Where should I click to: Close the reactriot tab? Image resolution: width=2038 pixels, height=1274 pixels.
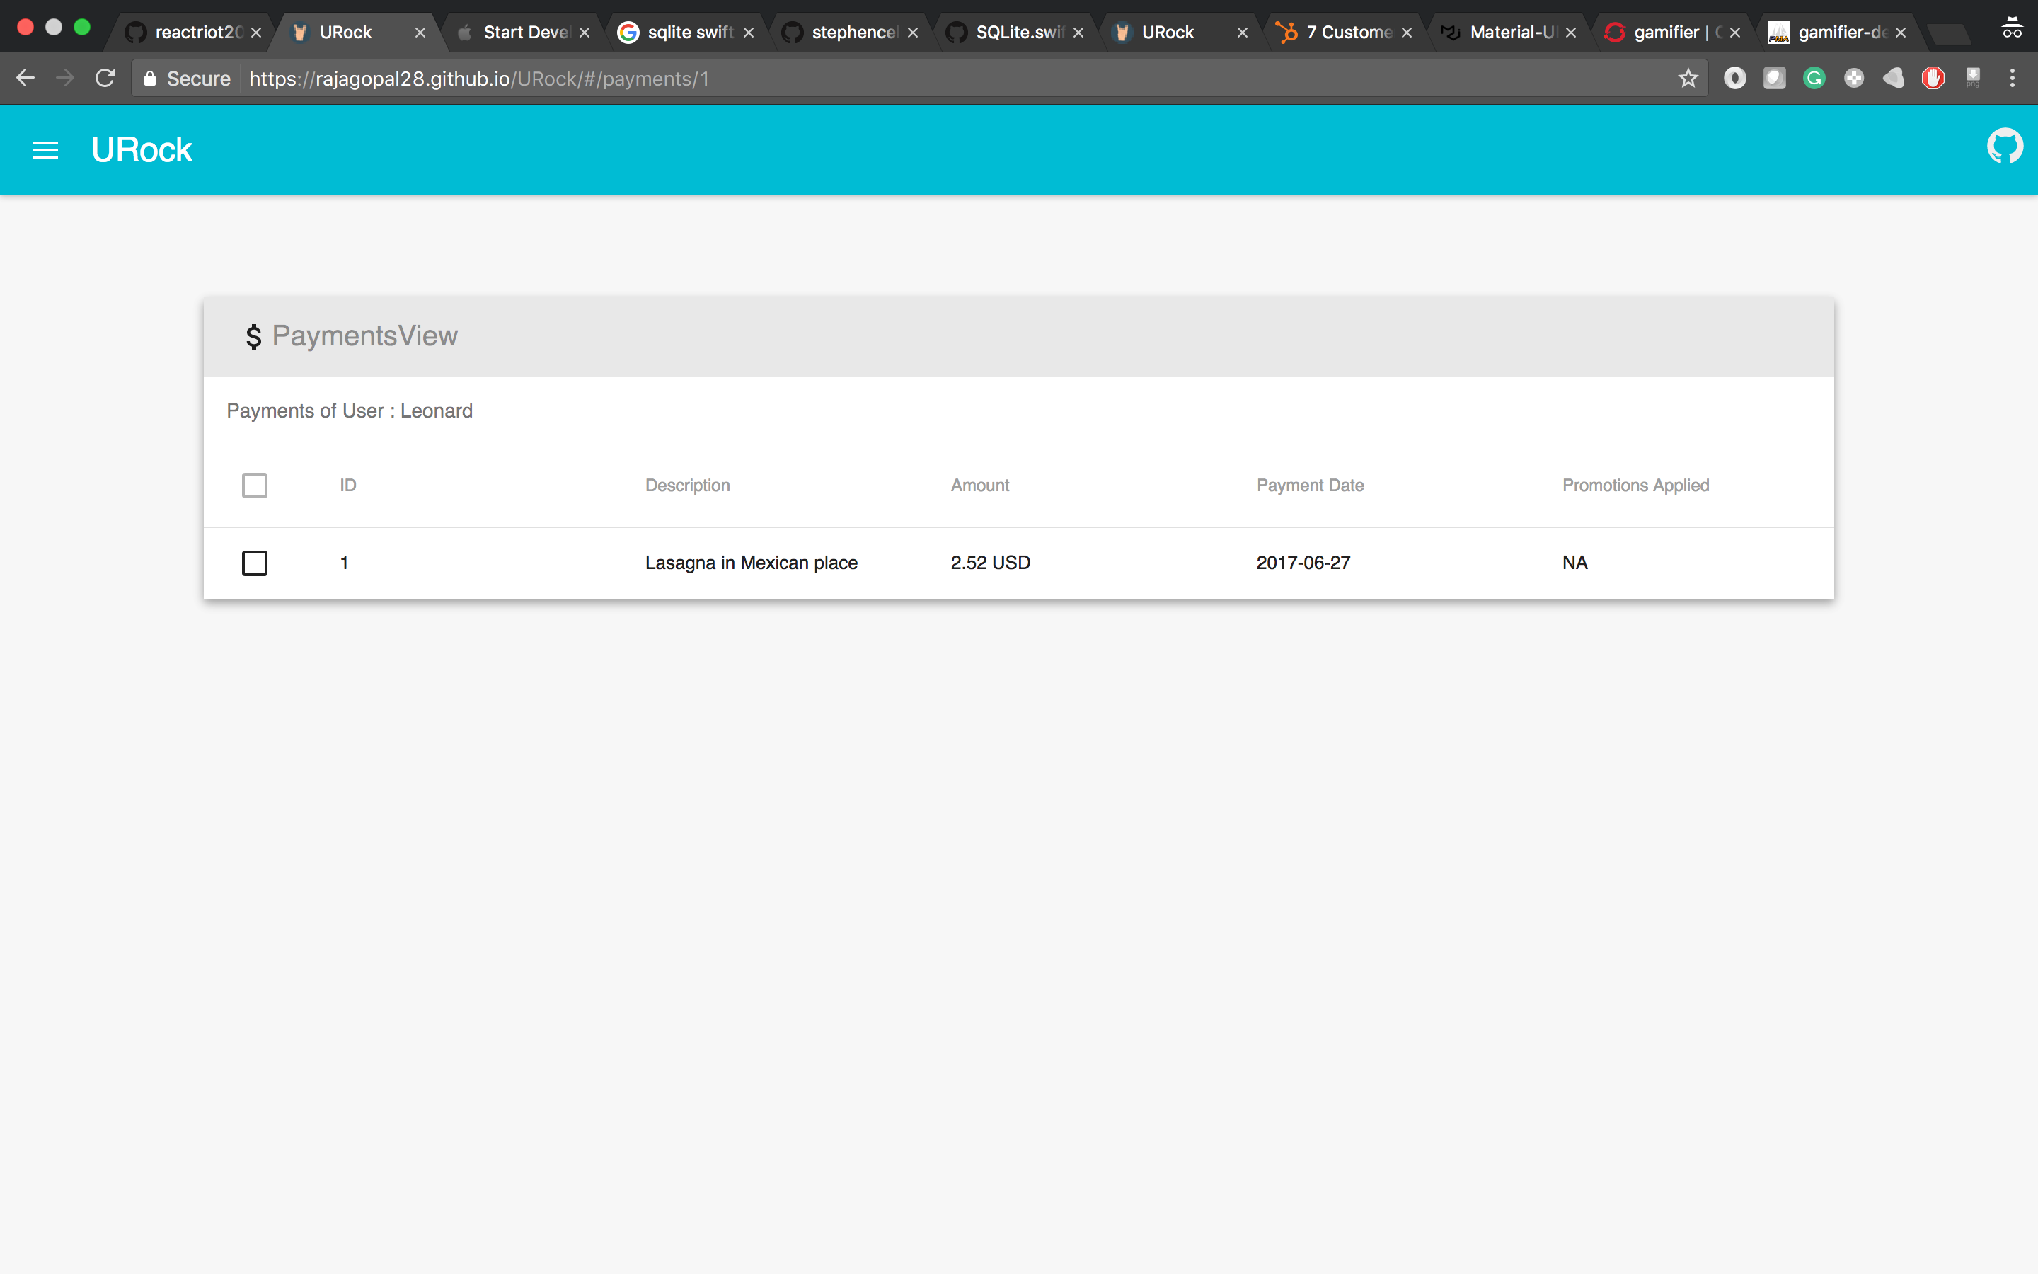[x=257, y=33]
